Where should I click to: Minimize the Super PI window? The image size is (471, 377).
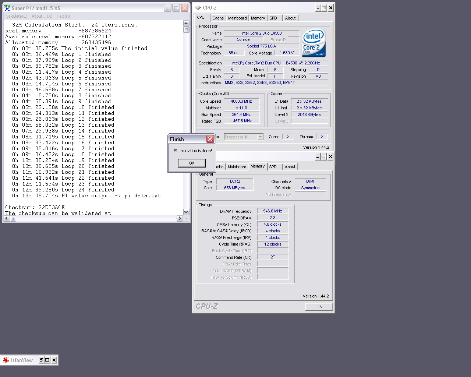click(167, 8)
